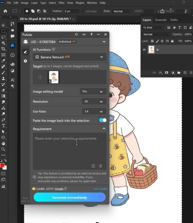The width and height of the screenshot is (193, 223).
Task: Click the Layers panel fx icon
Action: [x=161, y=73]
